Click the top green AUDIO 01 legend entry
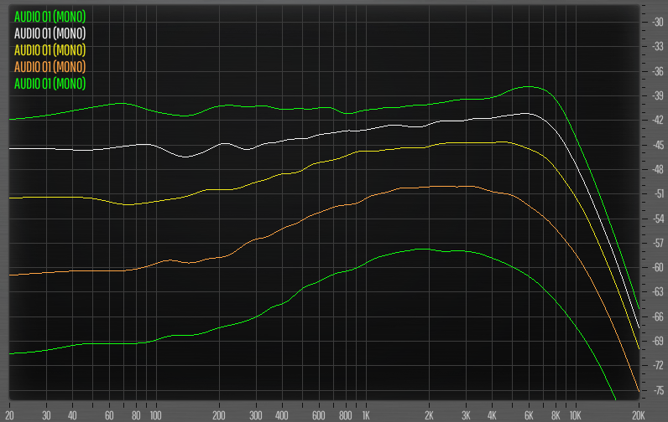The height and width of the screenshot is (422, 668). click(50, 17)
